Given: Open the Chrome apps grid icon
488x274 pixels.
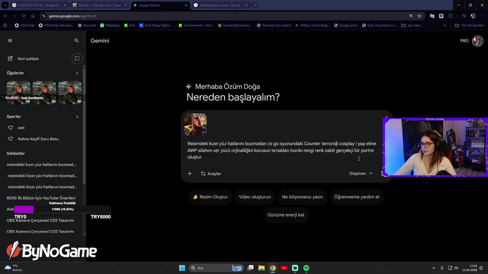Looking at the screenshot, I should (x=5, y=25).
